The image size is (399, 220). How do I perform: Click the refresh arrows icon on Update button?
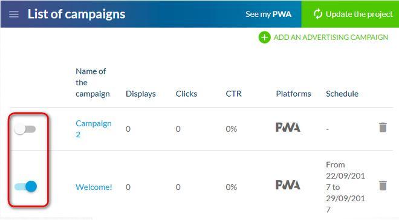pyautogui.click(x=318, y=14)
